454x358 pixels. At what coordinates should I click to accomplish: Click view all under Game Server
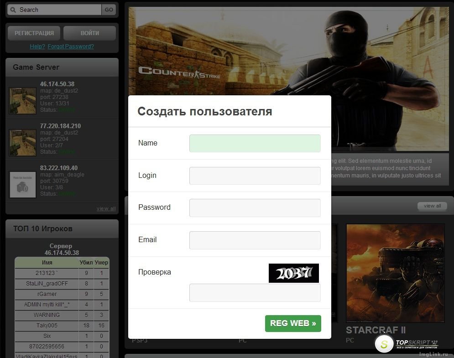(106, 208)
